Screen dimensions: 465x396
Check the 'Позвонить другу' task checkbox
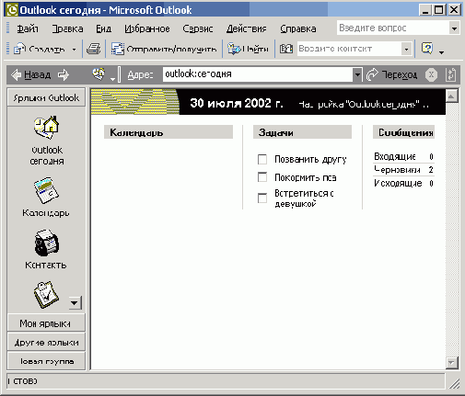pyautogui.click(x=262, y=159)
